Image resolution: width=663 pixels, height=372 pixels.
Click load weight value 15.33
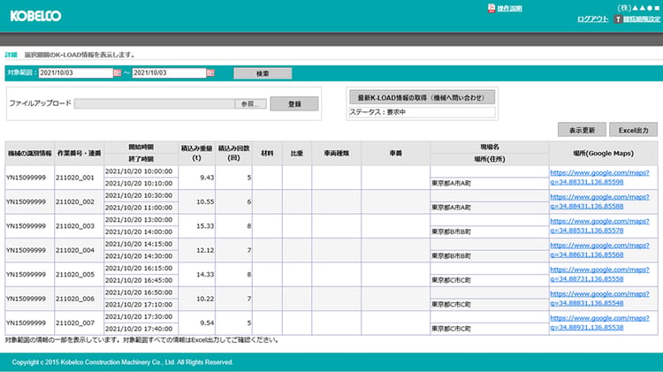(205, 225)
